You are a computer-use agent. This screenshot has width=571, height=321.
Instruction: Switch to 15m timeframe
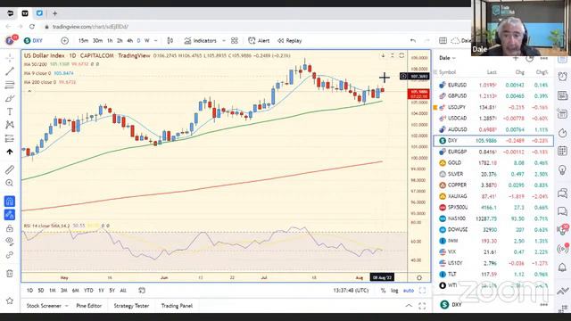click(x=83, y=41)
